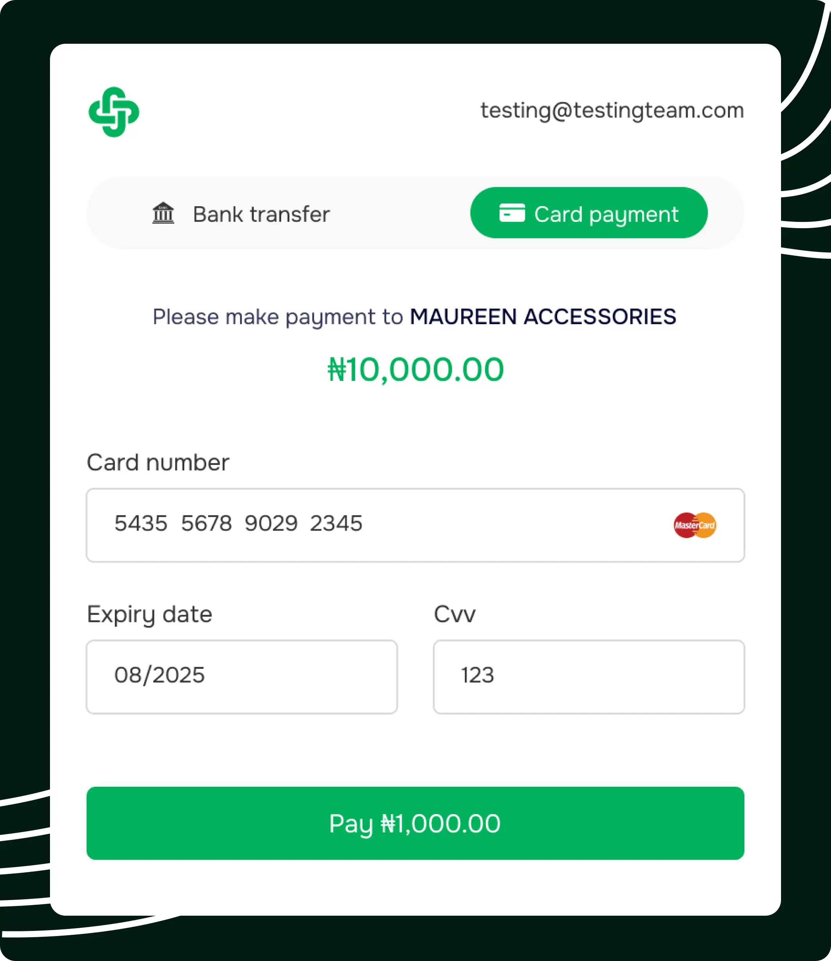Image resolution: width=831 pixels, height=961 pixels.
Task: Click the 5435 5678 9029 2345 card digits
Action: coord(238,523)
